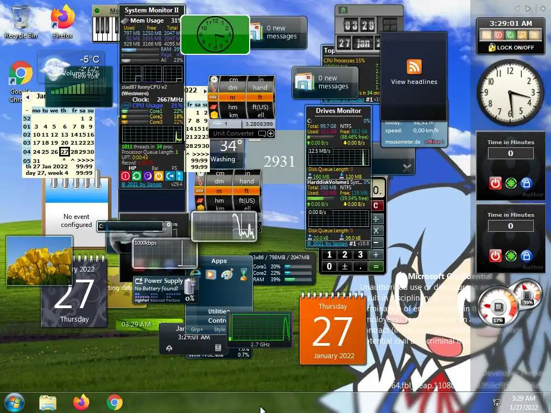Click the RSS feed icon above View headlines
The image size is (551, 413).
[414, 67]
